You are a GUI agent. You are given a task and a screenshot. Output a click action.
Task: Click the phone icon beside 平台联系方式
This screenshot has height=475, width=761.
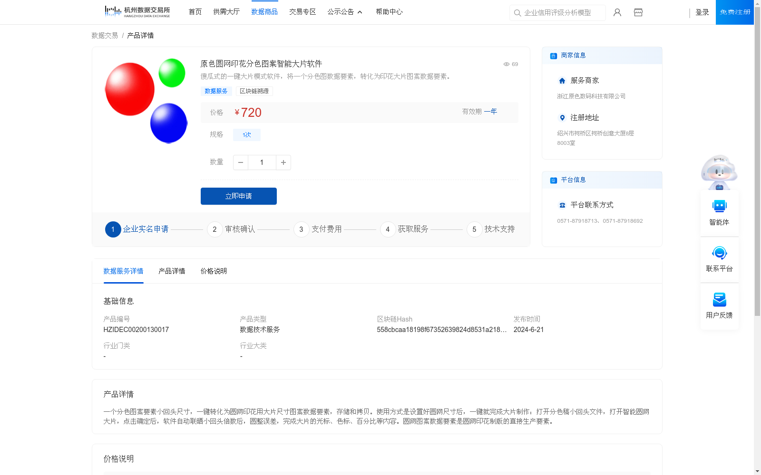tap(562, 205)
